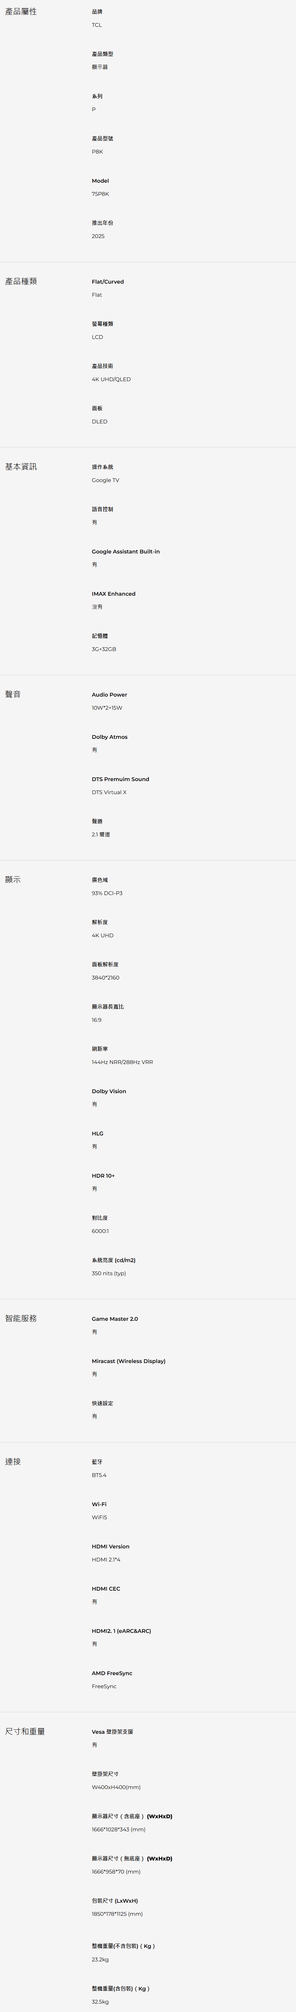Select the Google TV operating system value
The width and height of the screenshot is (296, 2012).
click(105, 480)
